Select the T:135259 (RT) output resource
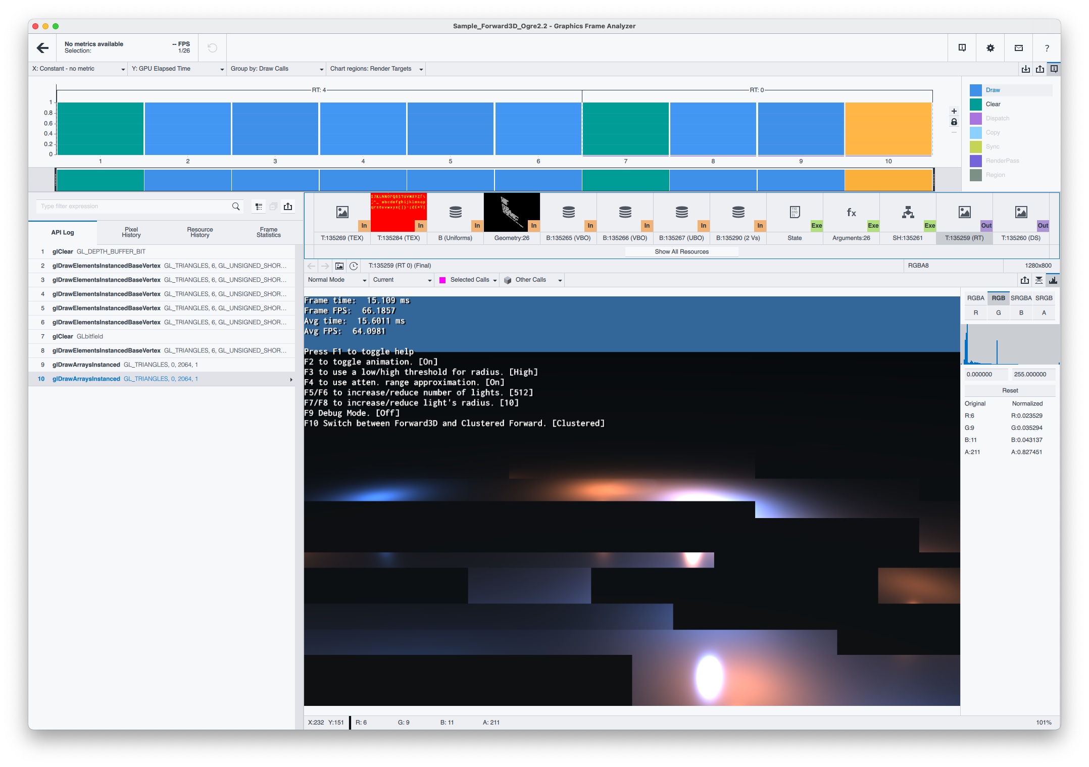The height and width of the screenshot is (767, 1089). [x=964, y=219]
